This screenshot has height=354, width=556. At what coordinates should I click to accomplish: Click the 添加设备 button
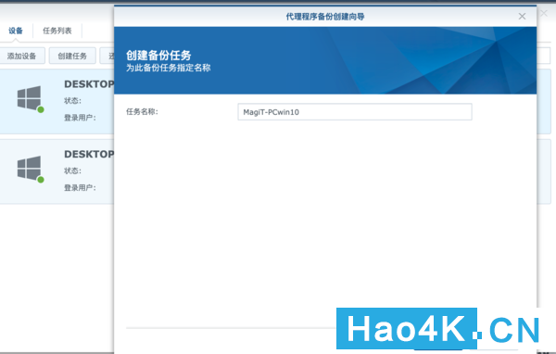22,56
